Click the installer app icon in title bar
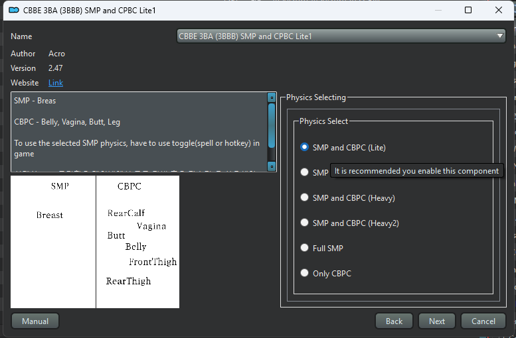The height and width of the screenshot is (338, 516). coord(14,10)
